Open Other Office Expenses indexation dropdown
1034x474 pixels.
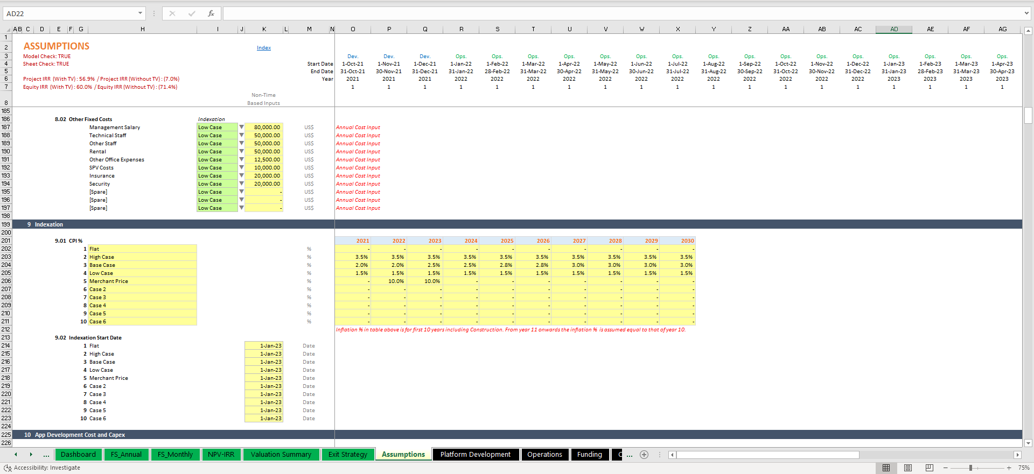[241, 160]
